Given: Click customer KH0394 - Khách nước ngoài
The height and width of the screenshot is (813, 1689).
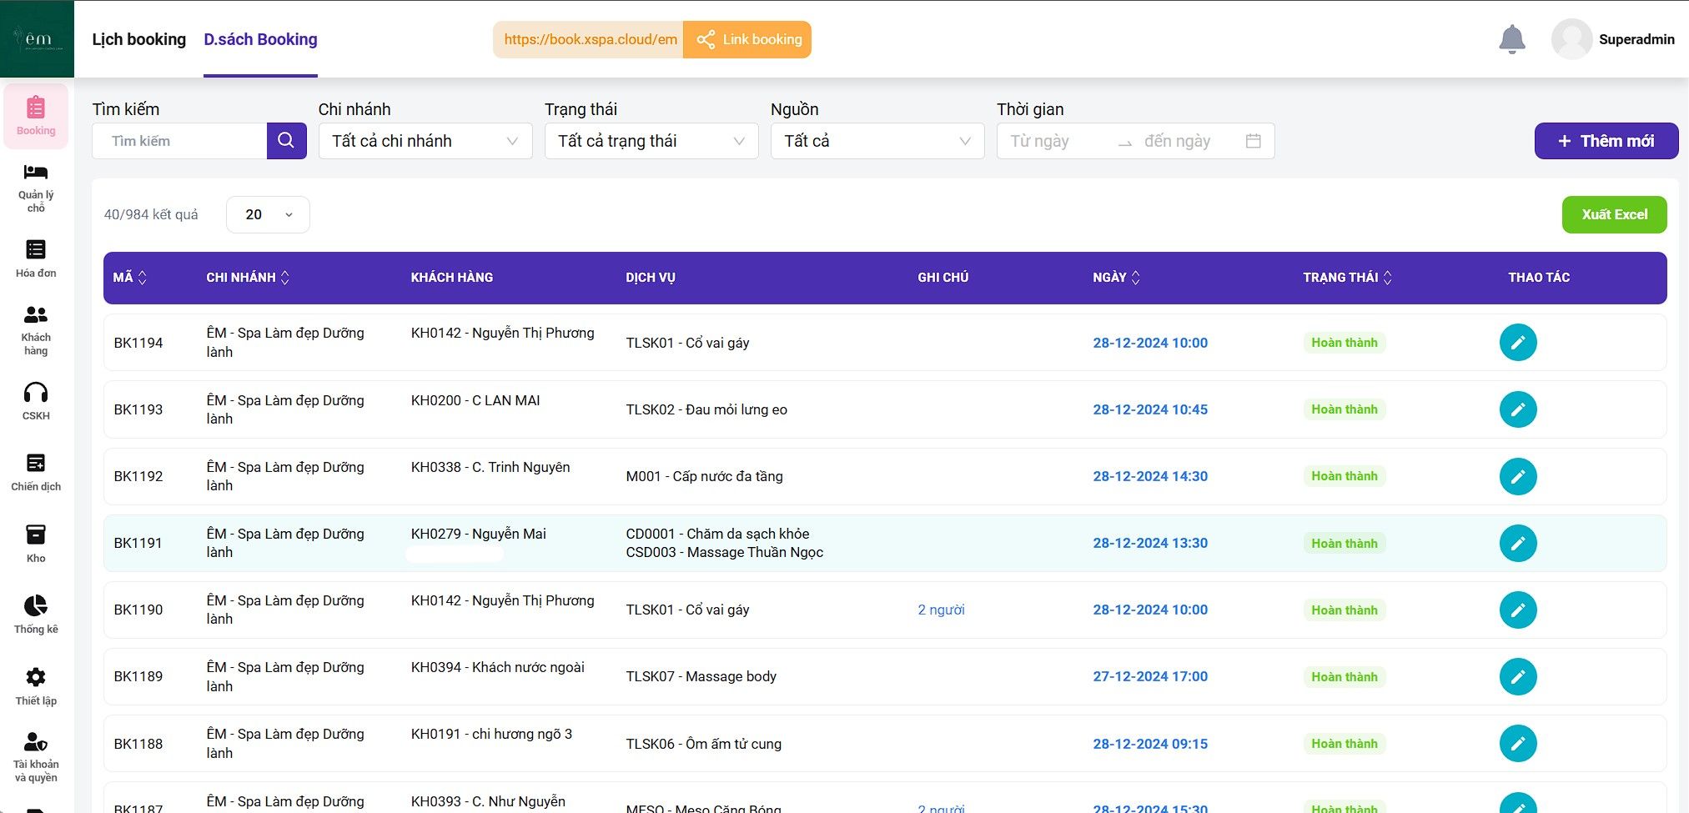Looking at the screenshot, I should 498,667.
